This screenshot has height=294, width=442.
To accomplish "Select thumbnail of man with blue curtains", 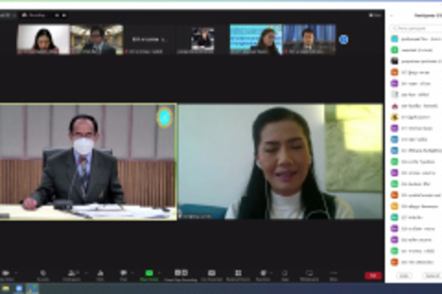I will 309,39.
